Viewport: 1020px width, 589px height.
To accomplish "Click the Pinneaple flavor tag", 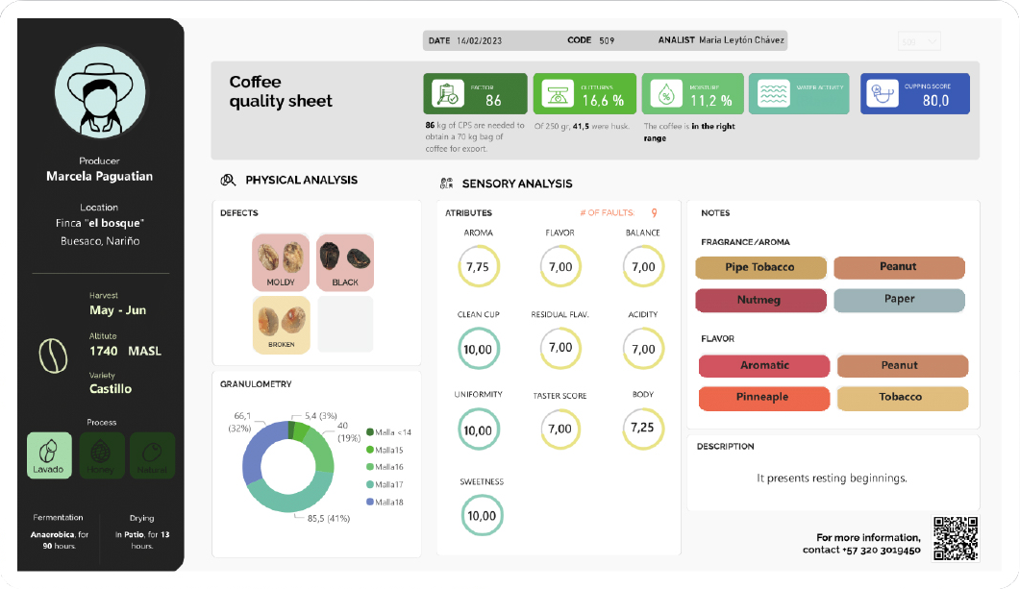I will [x=763, y=397].
